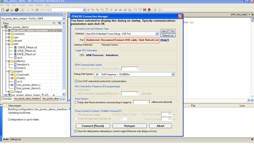Screen dimensions: 254x145
Task: Open the Project menu
Action: click(x=22, y=5)
